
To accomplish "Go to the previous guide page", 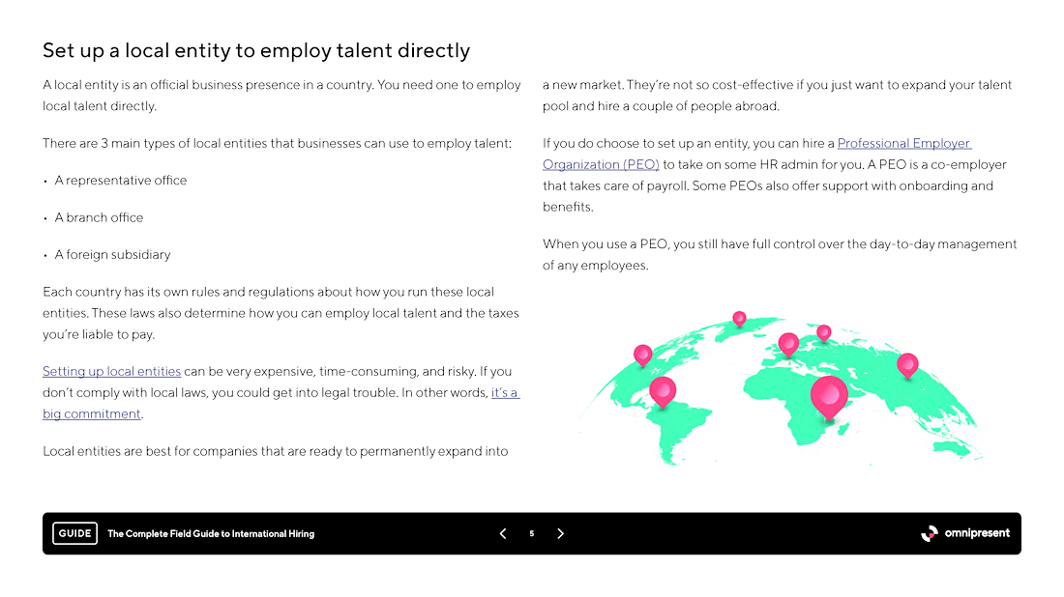I will click(503, 534).
